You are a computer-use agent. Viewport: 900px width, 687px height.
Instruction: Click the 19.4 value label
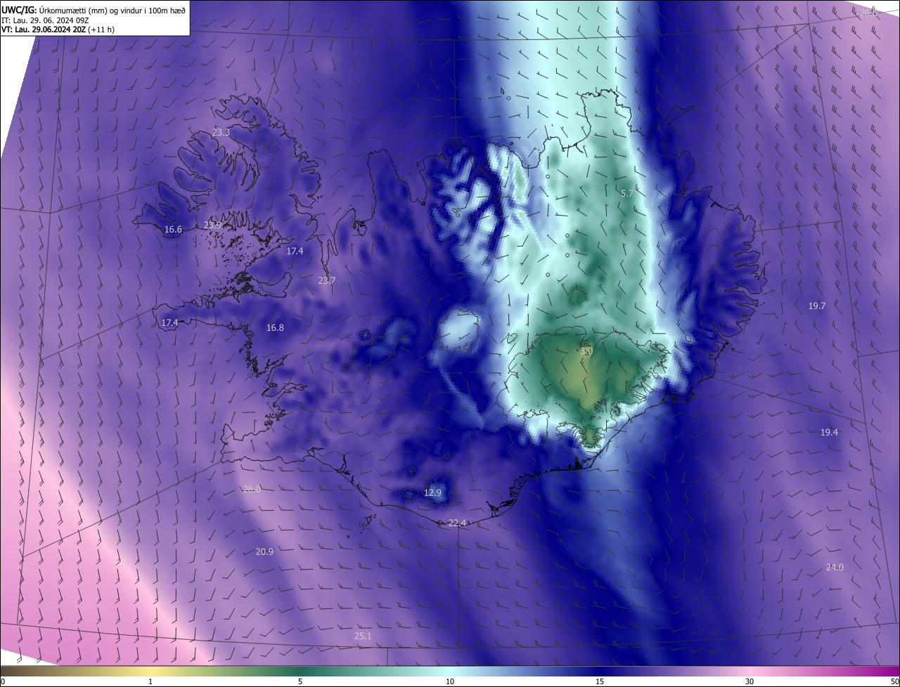click(x=829, y=432)
